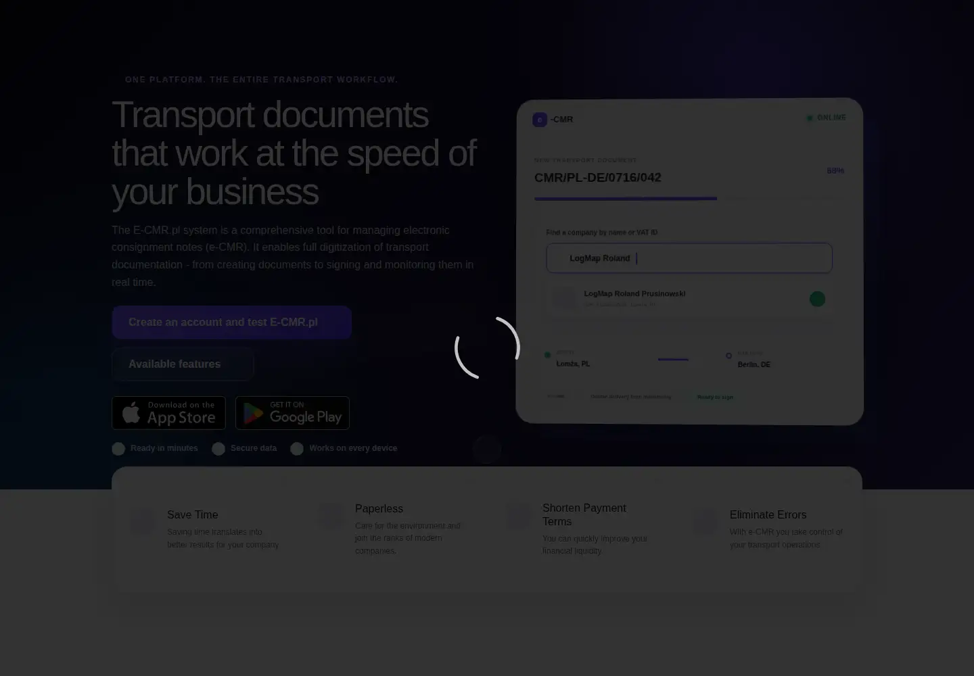
Task: Click the Transport documents main headline
Action: click(x=294, y=153)
